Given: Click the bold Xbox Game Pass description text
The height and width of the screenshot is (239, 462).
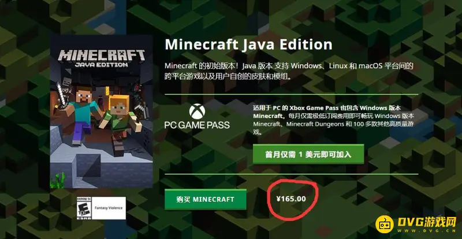Looking at the screenshot, I should [327, 111].
